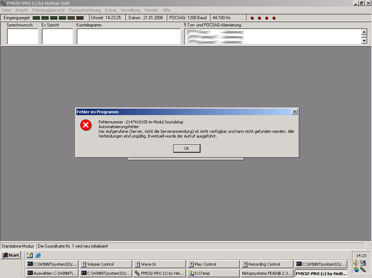Switch to Wave In taskbar button
Screen dimensions: 372x278
(159, 264)
